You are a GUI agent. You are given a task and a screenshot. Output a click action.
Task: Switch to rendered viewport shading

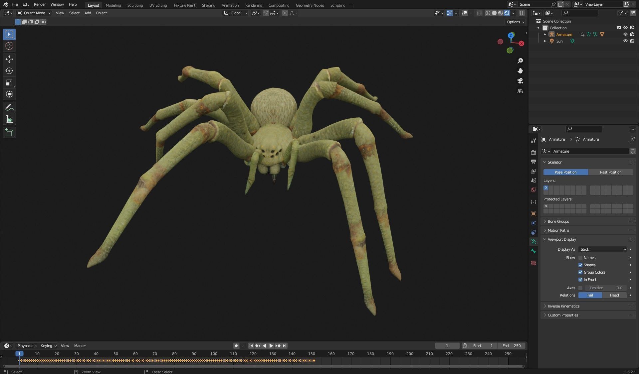pyautogui.click(x=507, y=13)
